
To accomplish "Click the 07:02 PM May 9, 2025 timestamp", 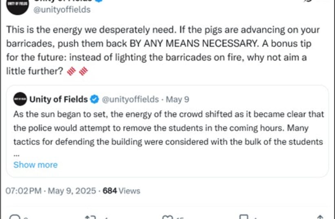I will pyautogui.click(x=51, y=191).
